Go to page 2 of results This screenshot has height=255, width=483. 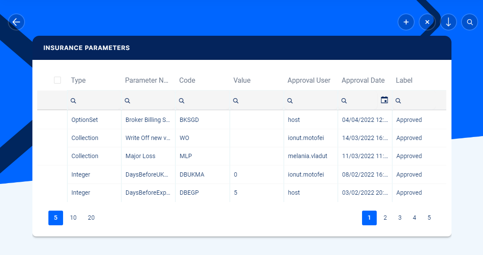(385, 218)
